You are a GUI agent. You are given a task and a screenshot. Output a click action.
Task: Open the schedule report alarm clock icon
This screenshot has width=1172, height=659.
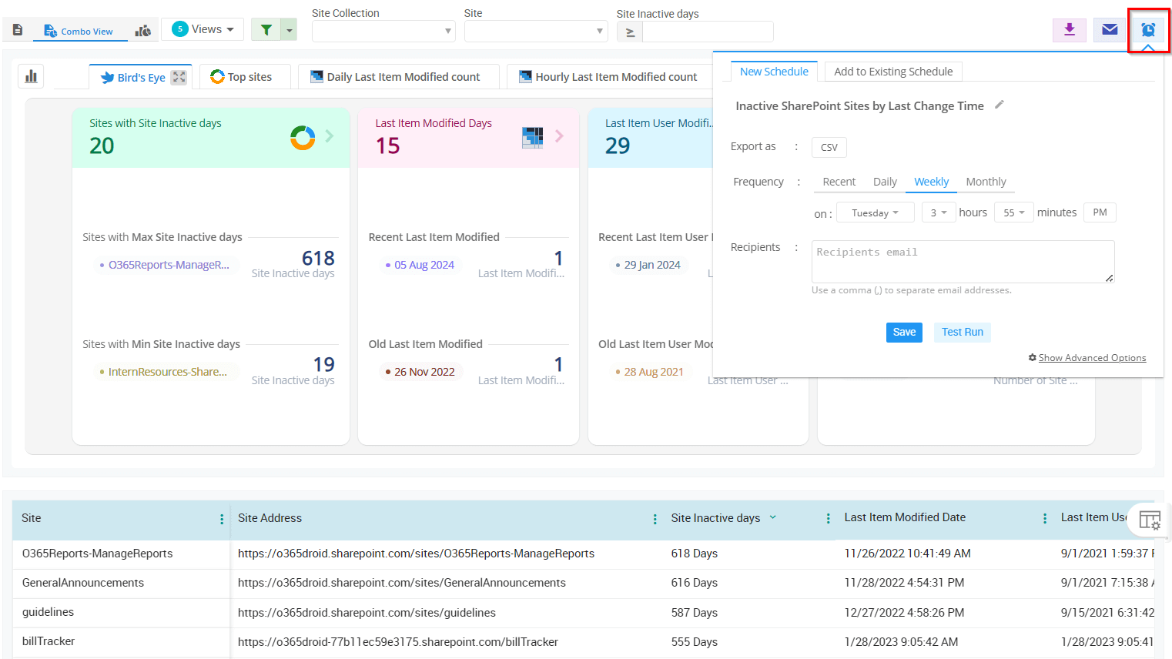point(1147,29)
